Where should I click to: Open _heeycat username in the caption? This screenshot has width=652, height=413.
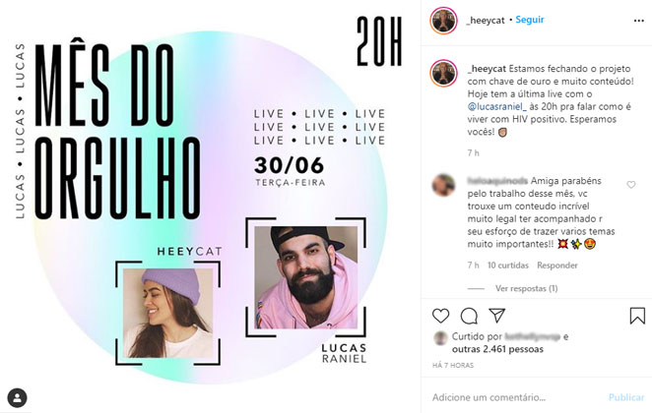pos(487,69)
